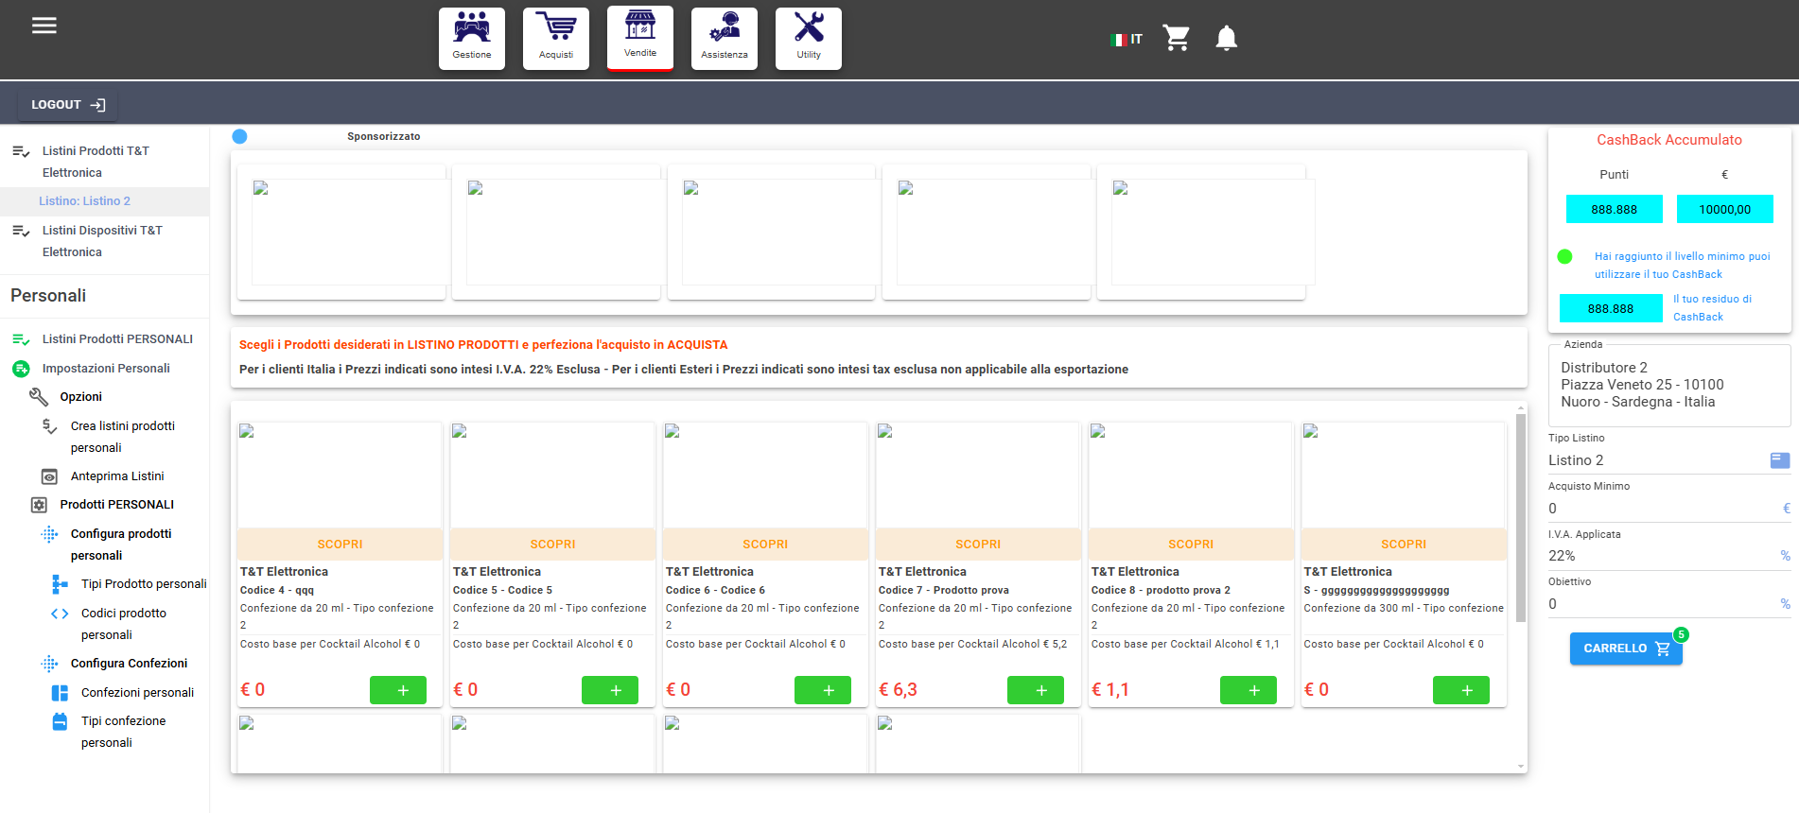Click the 10000,00 euro cashback value
The width and height of the screenshot is (1799, 813).
coord(1724,209)
